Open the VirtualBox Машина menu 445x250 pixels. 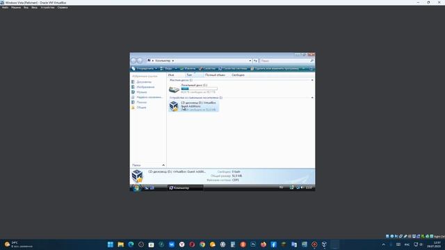point(16,8)
